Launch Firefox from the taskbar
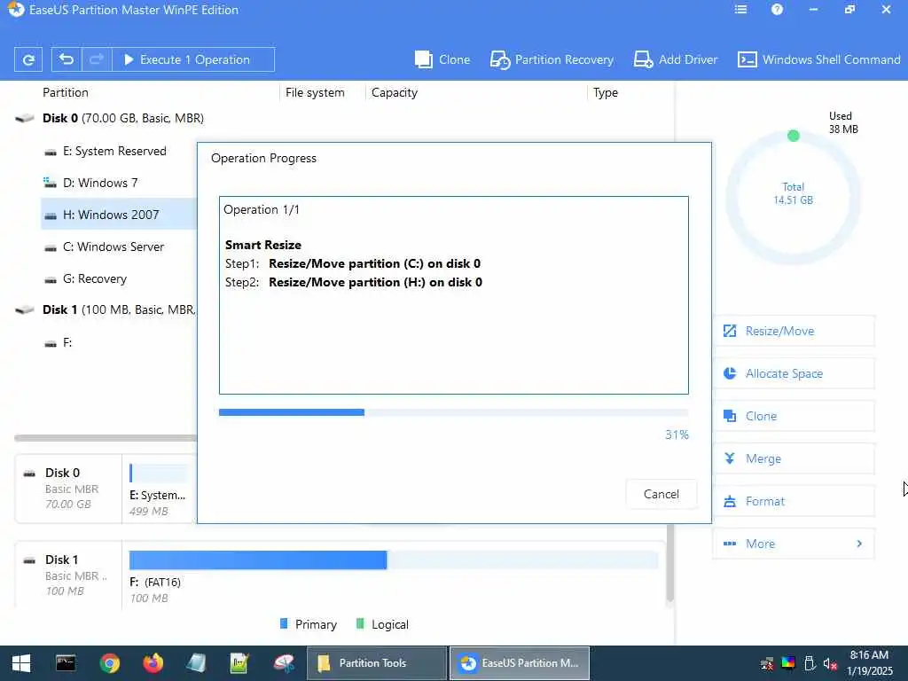Viewport: 908px width, 681px height. [153, 663]
